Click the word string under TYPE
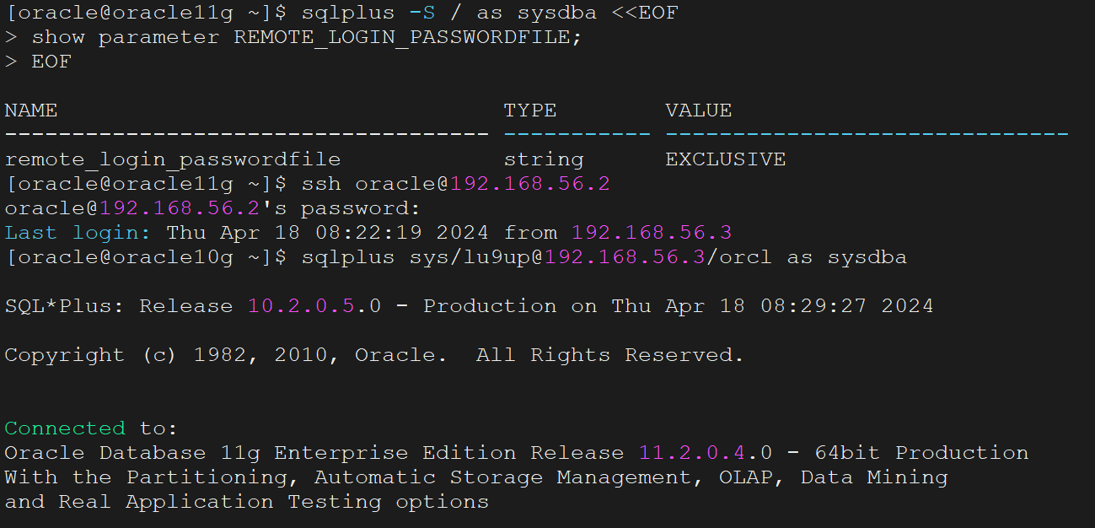 (543, 159)
